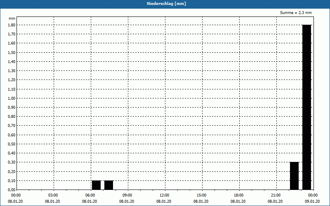Select the tallest bar reaching 1,80 mm
Viewport: 330px width, 206px height.
pyautogui.click(x=306, y=107)
